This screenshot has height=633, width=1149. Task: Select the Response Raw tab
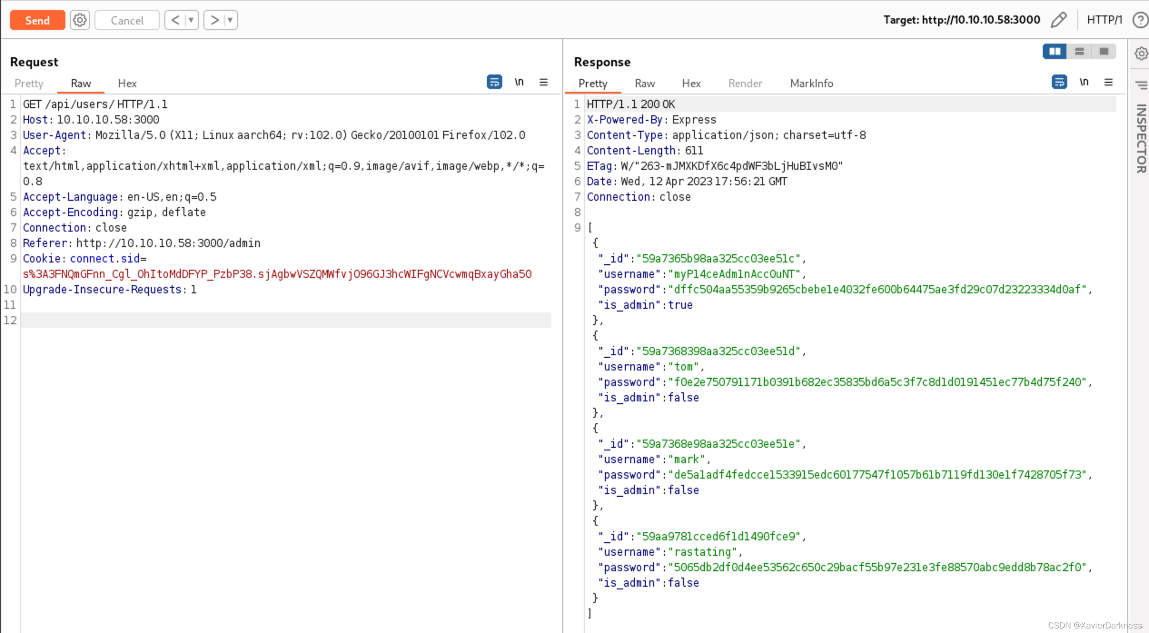[x=645, y=83]
